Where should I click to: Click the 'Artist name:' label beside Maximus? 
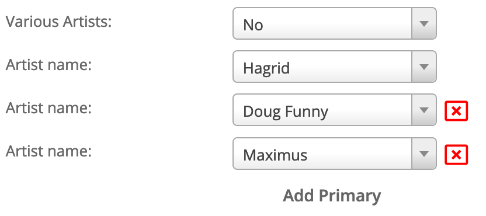[48, 151]
